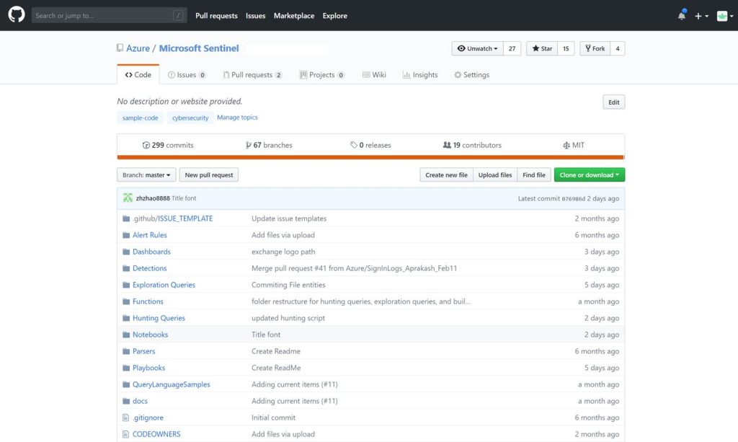
Task: Click the folder icon for Alert Rules
Action: point(125,235)
